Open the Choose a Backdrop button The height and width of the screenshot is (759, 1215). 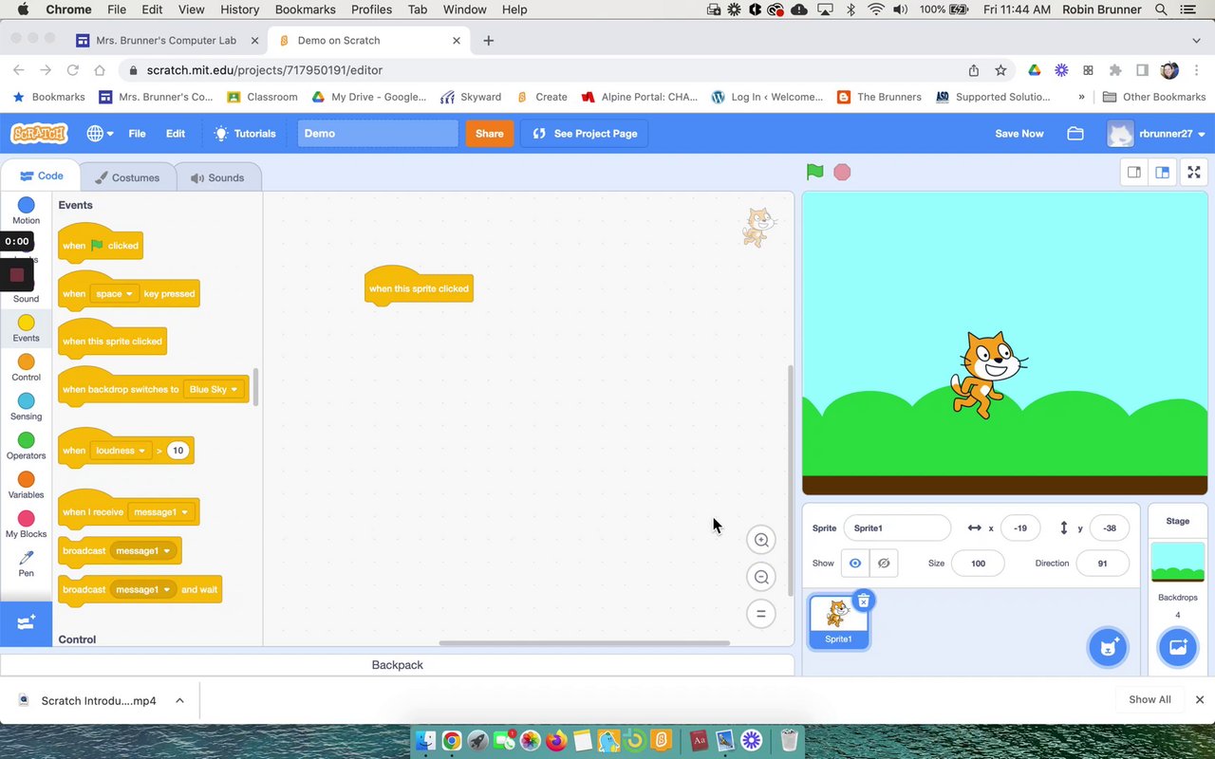pyautogui.click(x=1177, y=648)
